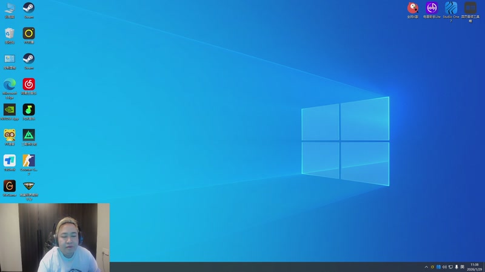Open the Control Panel desktop icon
485x272 pixels.
[10, 62]
